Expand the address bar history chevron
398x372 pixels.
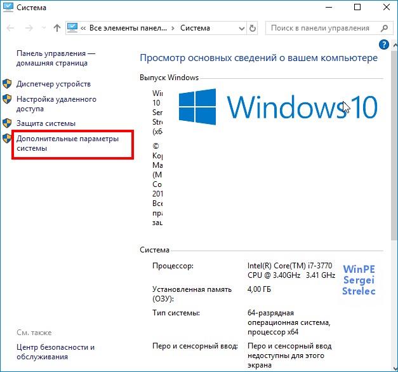click(242, 28)
